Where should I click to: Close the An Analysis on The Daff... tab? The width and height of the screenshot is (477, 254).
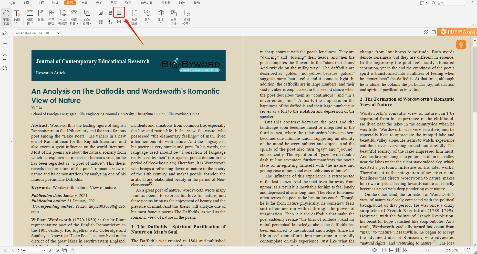click(58, 33)
